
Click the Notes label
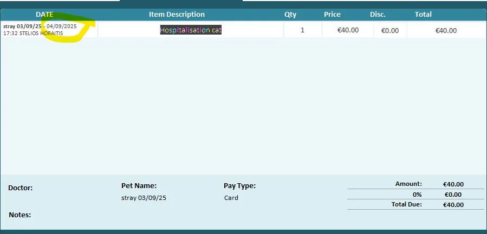pyautogui.click(x=20, y=215)
